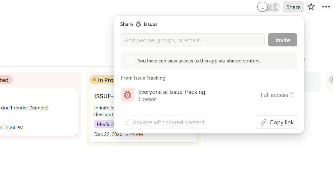Click the L user avatar circle

262,7
